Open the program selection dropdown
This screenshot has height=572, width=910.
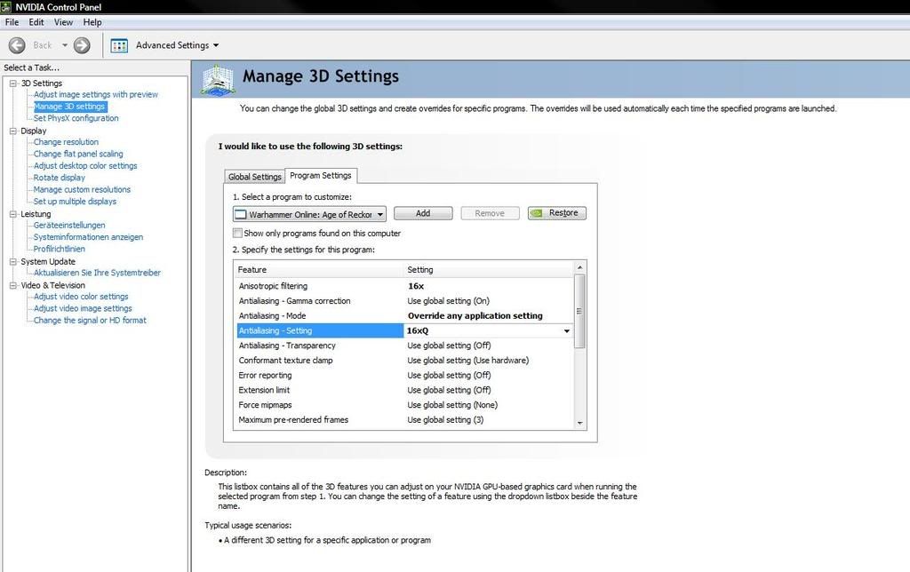(x=309, y=214)
